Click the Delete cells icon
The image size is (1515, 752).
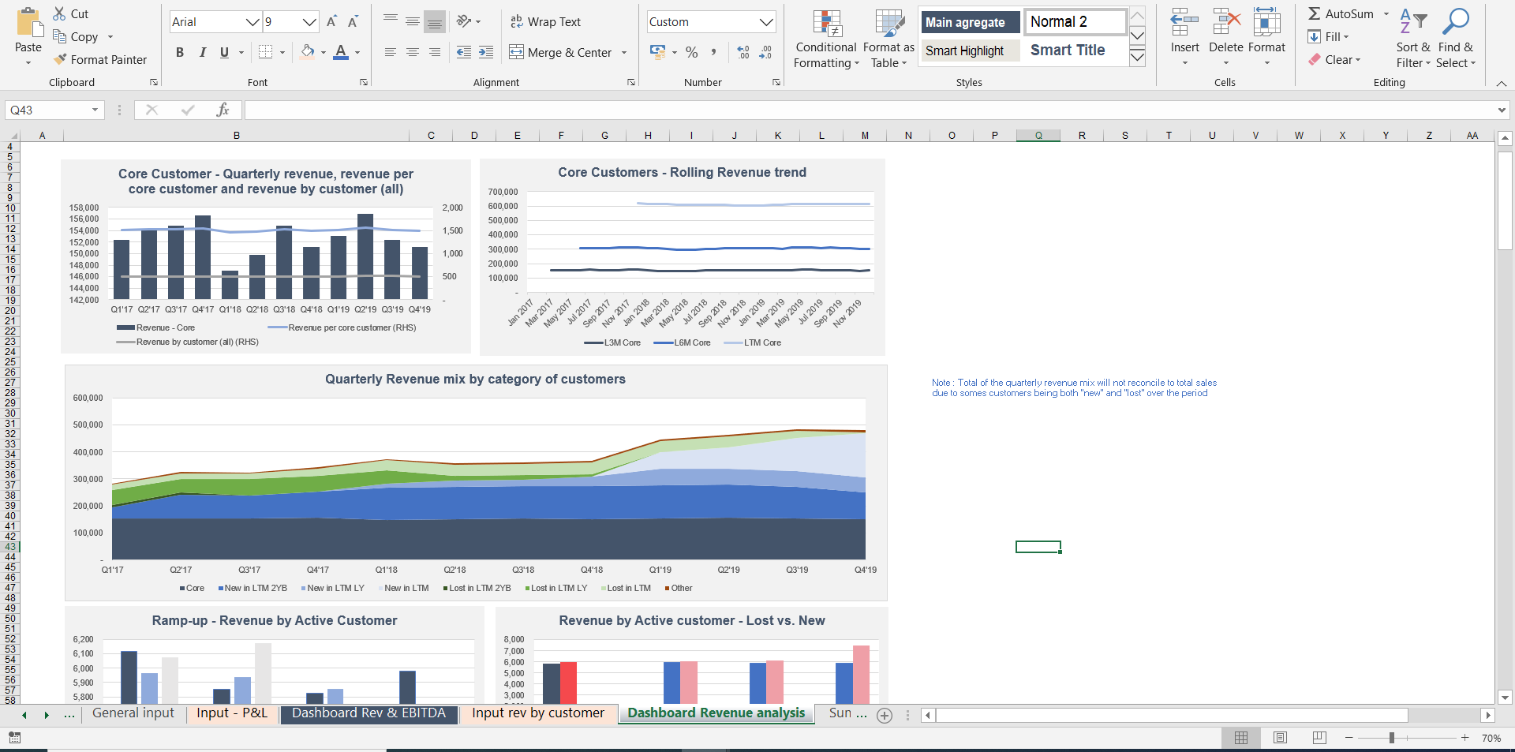click(x=1225, y=23)
